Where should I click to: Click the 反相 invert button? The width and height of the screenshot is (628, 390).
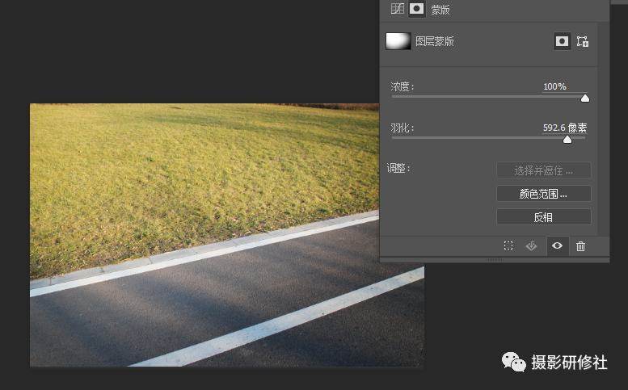[x=543, y=216]
